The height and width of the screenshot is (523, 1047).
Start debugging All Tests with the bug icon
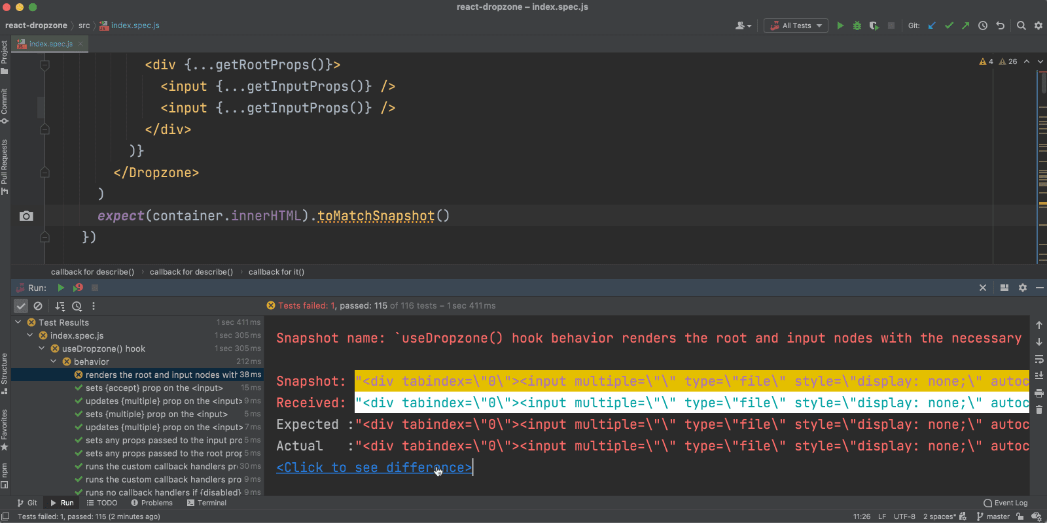pos(857,25)
